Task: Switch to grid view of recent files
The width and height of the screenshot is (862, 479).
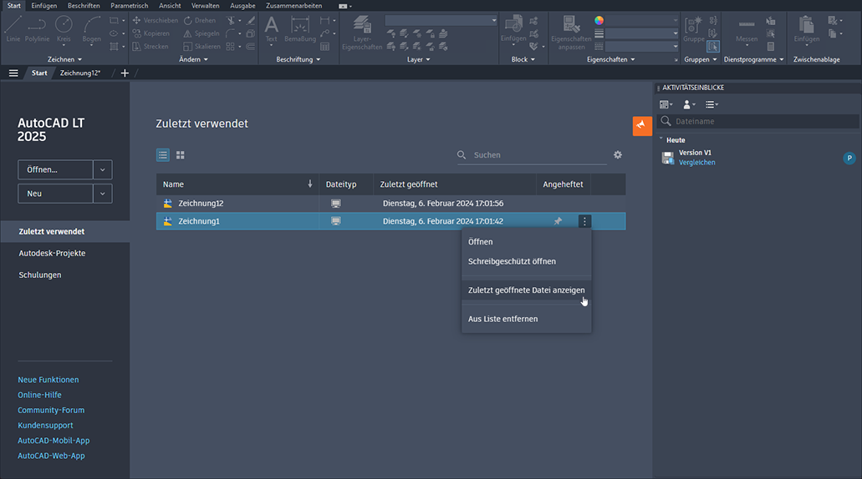Action: pyautogui.click(x=181, y=155)
